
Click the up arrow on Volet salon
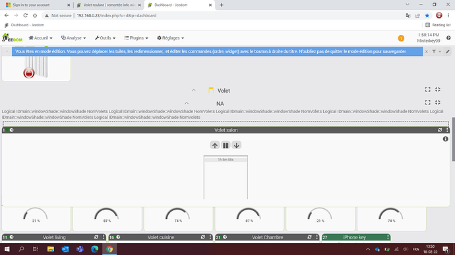coord(215,145)
